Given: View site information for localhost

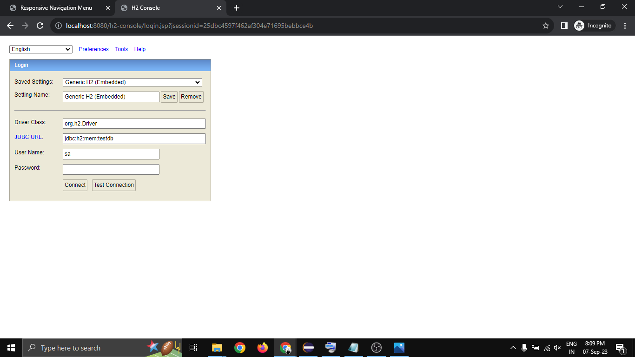Looking at the screenshot, I should click(59, 26).
